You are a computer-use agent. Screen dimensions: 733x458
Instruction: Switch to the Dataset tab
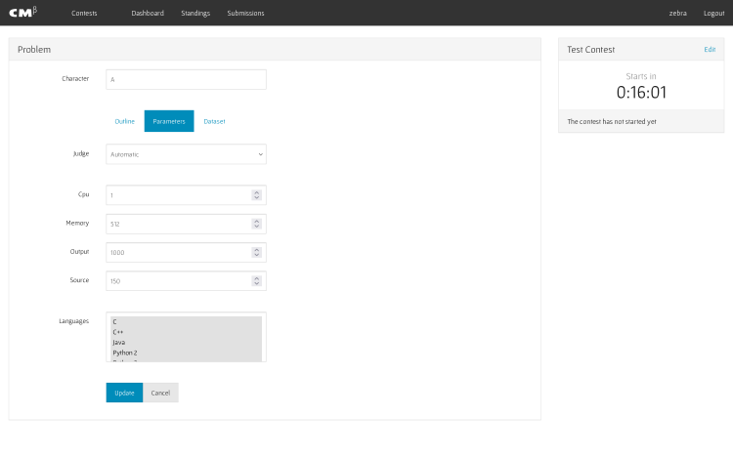pos(214,121)
